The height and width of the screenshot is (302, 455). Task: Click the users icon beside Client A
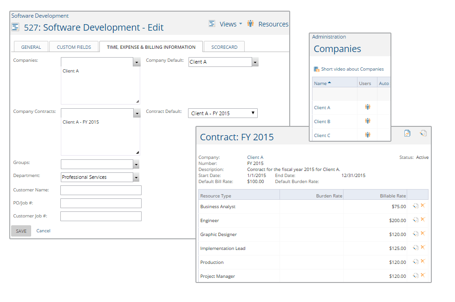pyautogui.click(x=367, y=107)
